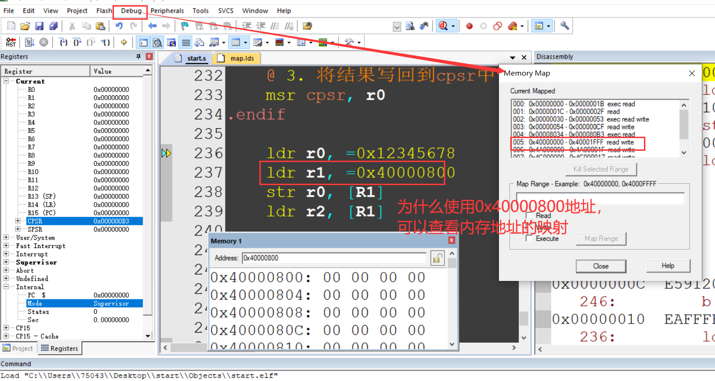Image resolution: width=715 pixels, height=381 pixels.
Task: Expand the CPSR register node
Action: click(18, 221)
